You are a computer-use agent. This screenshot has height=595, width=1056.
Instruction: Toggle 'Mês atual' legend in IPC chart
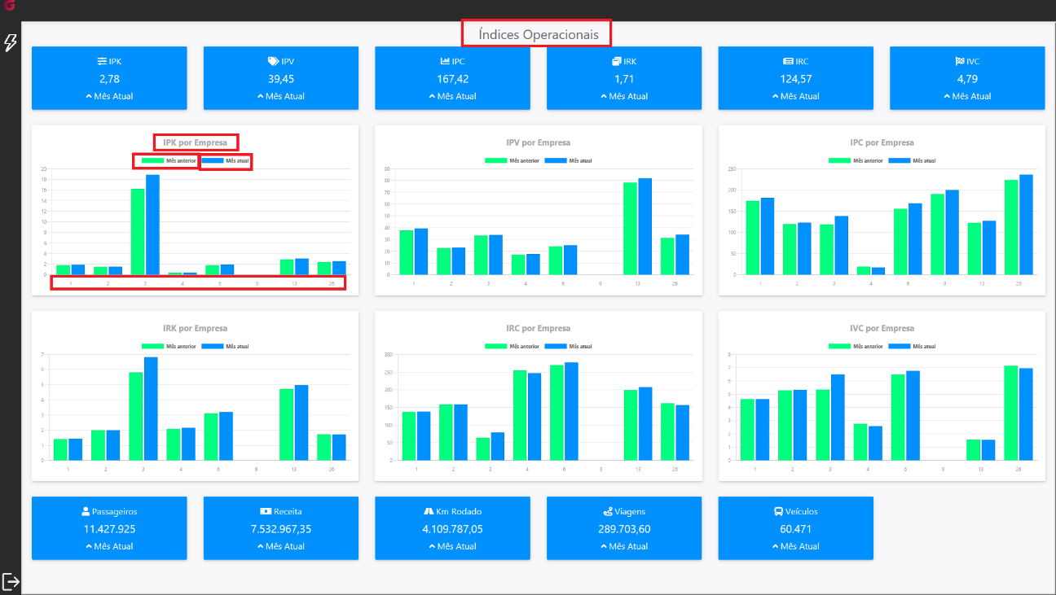913,160
